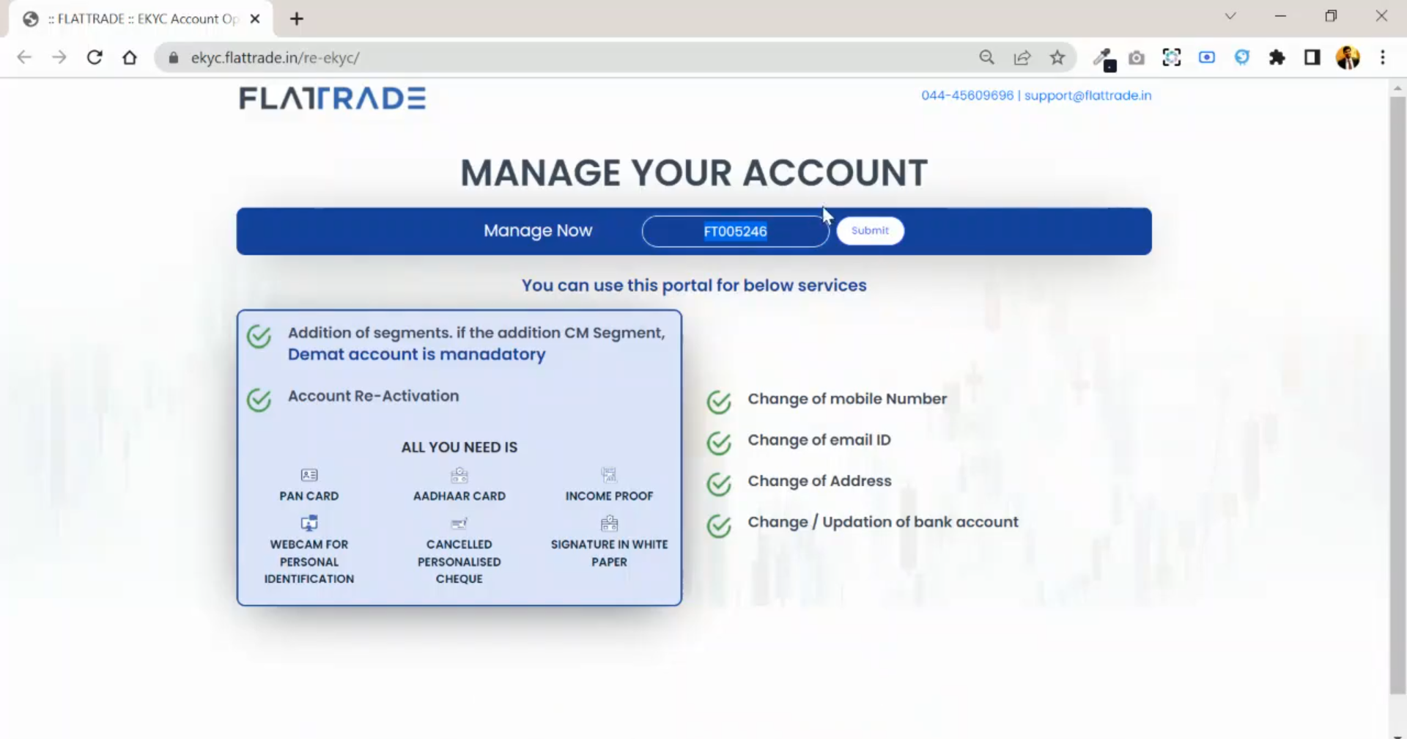Select the WEBCAM FOR PERSONAL IDENTIFICATION icon
This screenshot has width=1407, height=739.
tap(309, 523)
